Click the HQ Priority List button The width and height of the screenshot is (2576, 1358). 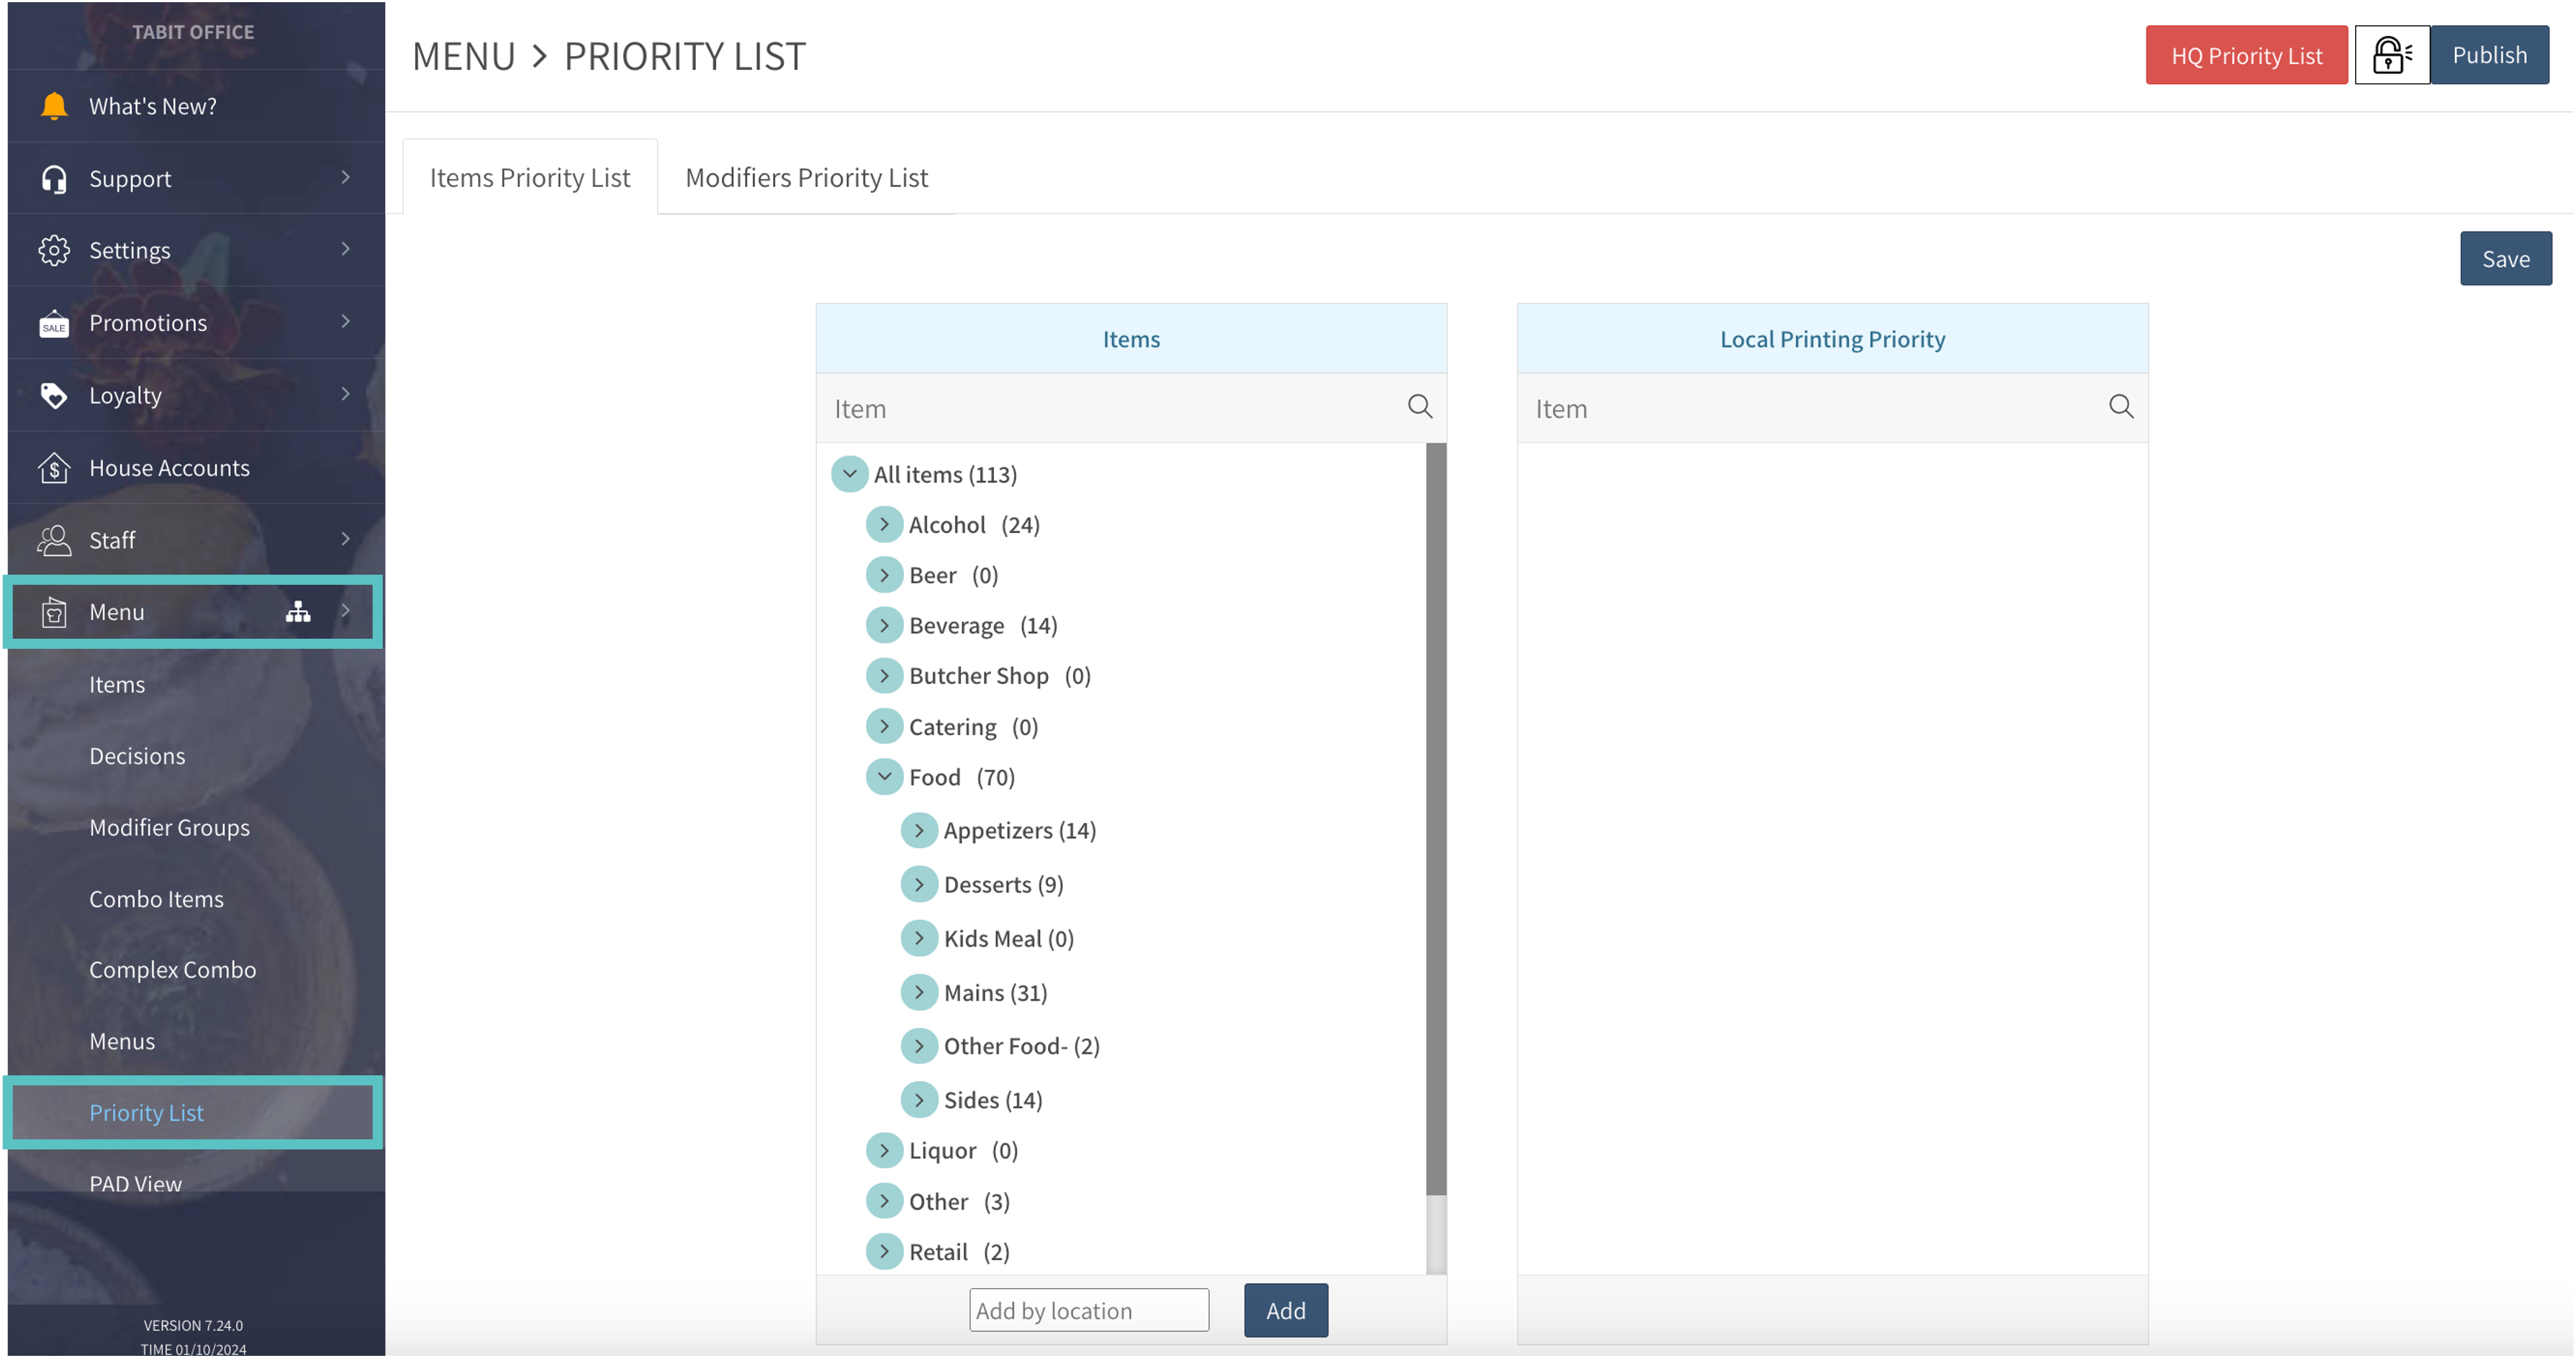pos(2246,55)
